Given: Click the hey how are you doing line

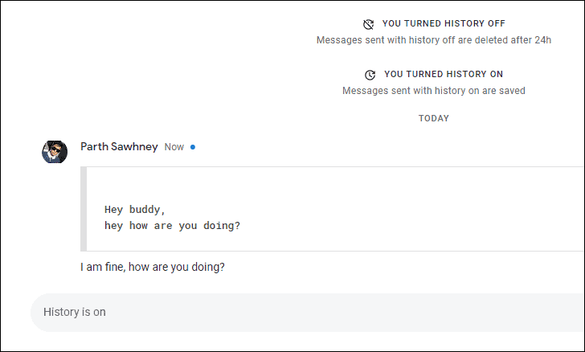Looking at the screenshot, I should [x=172, y=226].
